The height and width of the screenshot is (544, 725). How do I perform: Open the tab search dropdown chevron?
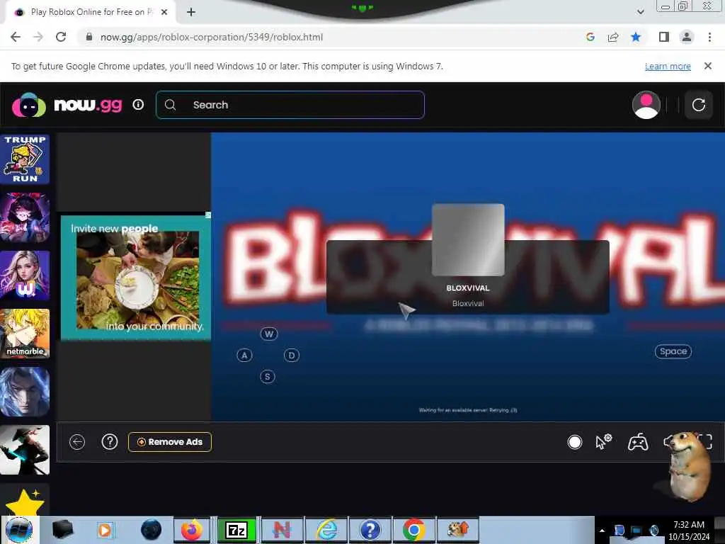pos(640,12)
